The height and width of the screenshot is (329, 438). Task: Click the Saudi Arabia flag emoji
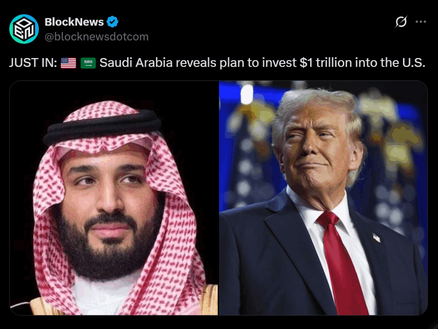point(88,63)
